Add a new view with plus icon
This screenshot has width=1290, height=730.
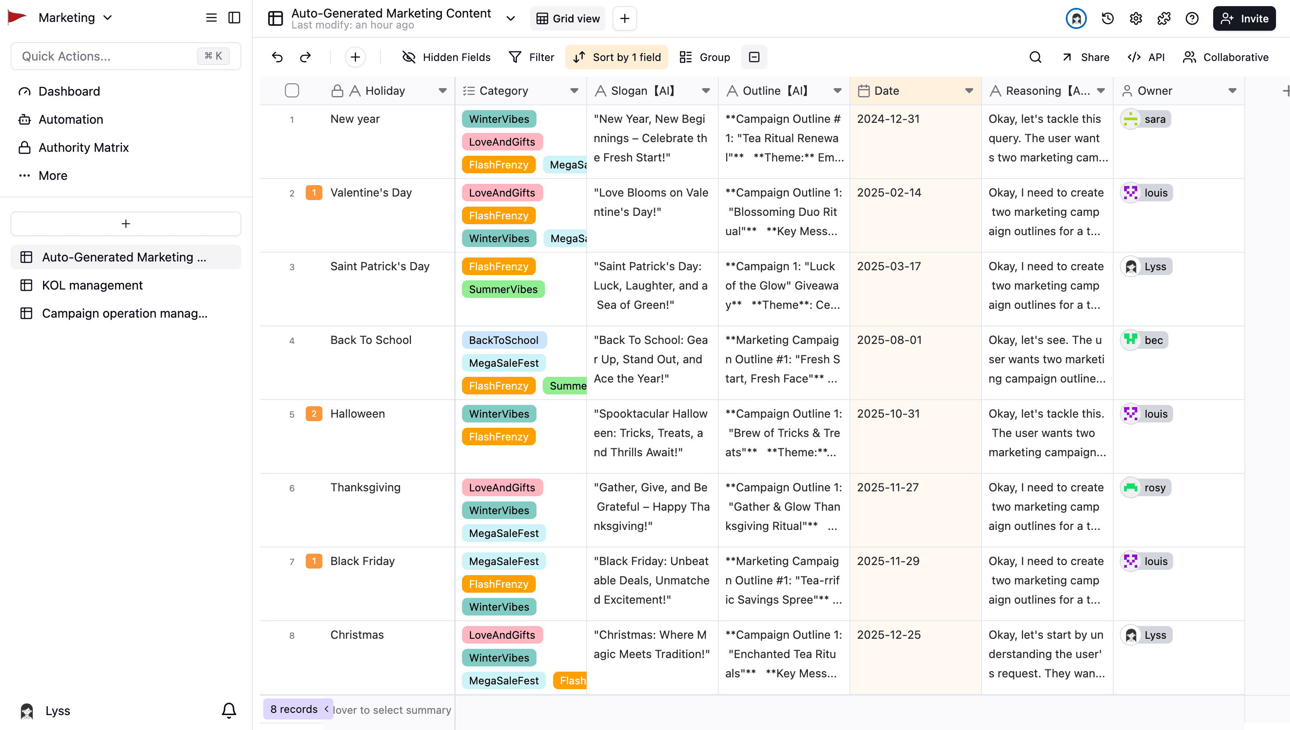coord(625,18)
